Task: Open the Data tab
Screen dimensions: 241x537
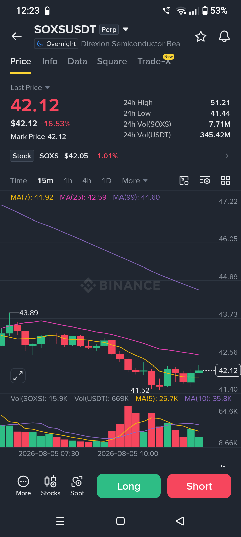Action: pyautogui.click(x=77, y=61)
